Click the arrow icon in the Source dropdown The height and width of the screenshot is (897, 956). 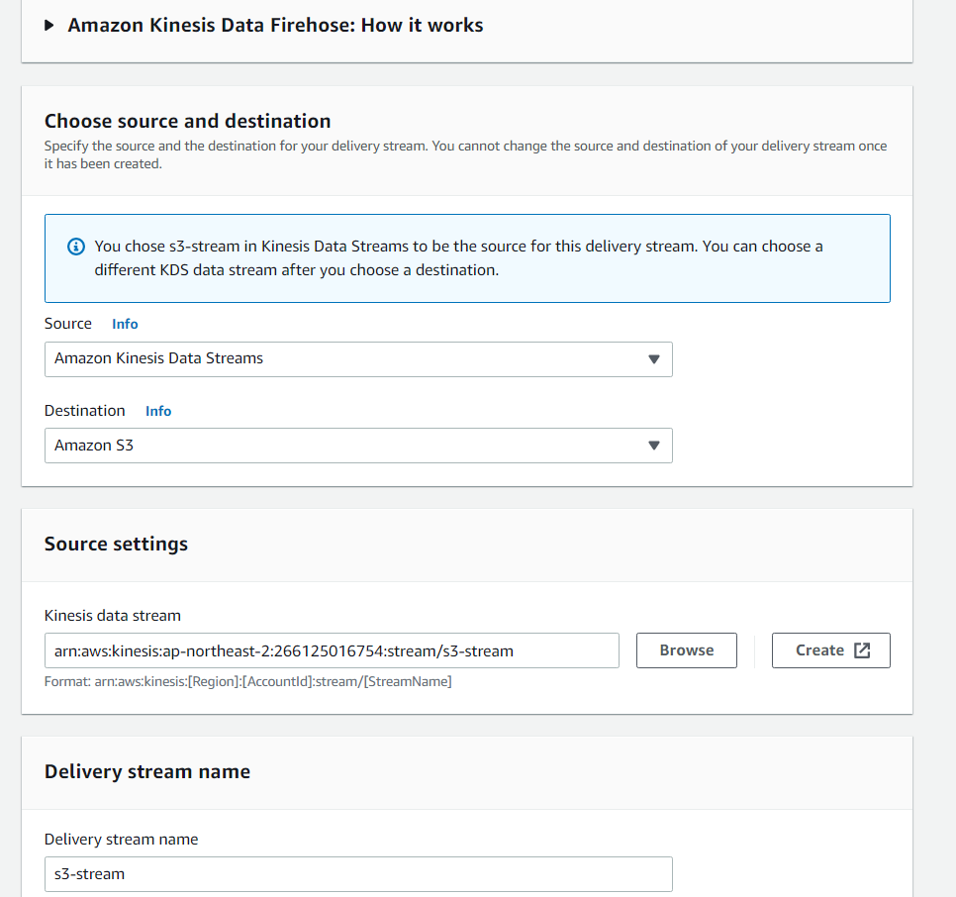(653, 359)
